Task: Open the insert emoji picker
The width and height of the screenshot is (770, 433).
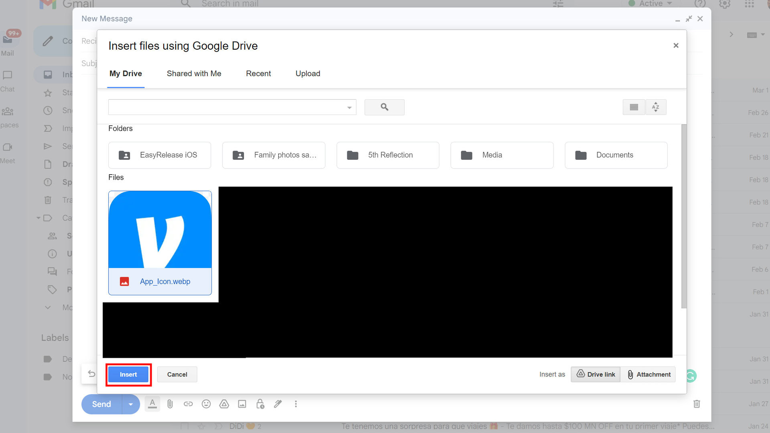Action: click(206, 404)
